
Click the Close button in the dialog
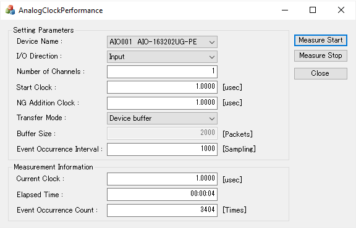click(x=321, y=73)
